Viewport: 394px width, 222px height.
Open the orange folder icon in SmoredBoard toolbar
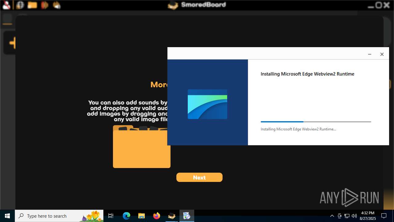click(32, 5)
